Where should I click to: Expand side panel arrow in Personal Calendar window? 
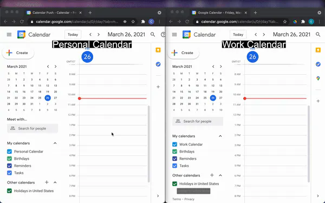tap(158, 196)
